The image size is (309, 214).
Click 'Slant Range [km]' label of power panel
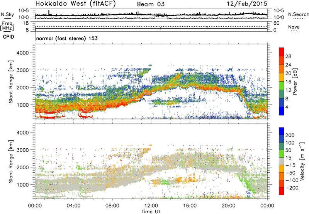(x=11, y=82)
